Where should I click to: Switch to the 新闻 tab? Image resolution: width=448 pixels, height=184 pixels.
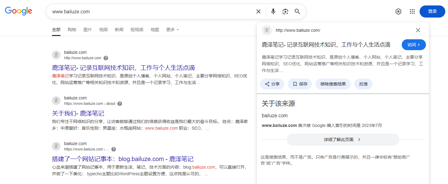(119, 30)
